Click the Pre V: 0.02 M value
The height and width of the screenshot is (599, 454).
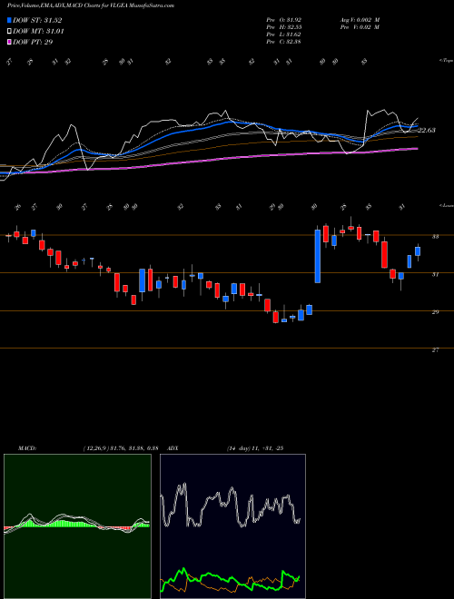pos(360,27)
